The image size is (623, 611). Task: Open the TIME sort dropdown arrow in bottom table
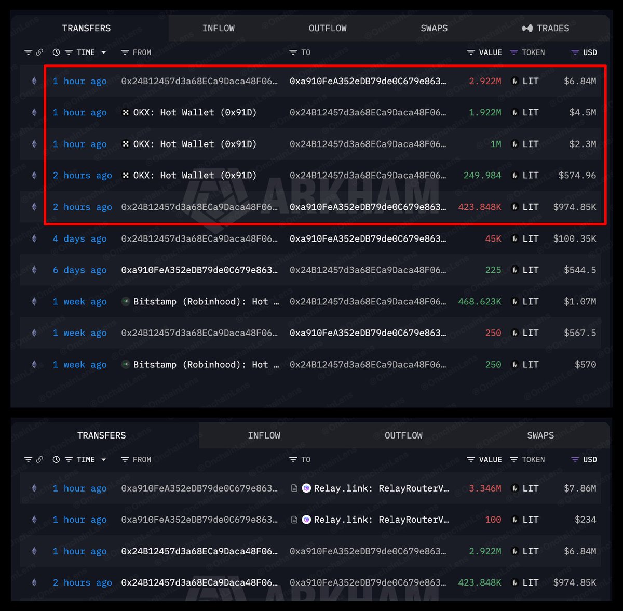[104, 460]
